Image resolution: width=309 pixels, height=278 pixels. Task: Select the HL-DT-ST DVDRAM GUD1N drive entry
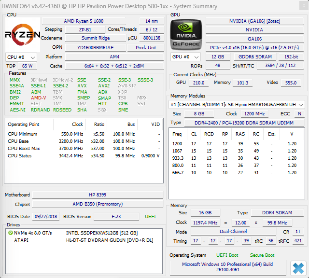[110, 240]
